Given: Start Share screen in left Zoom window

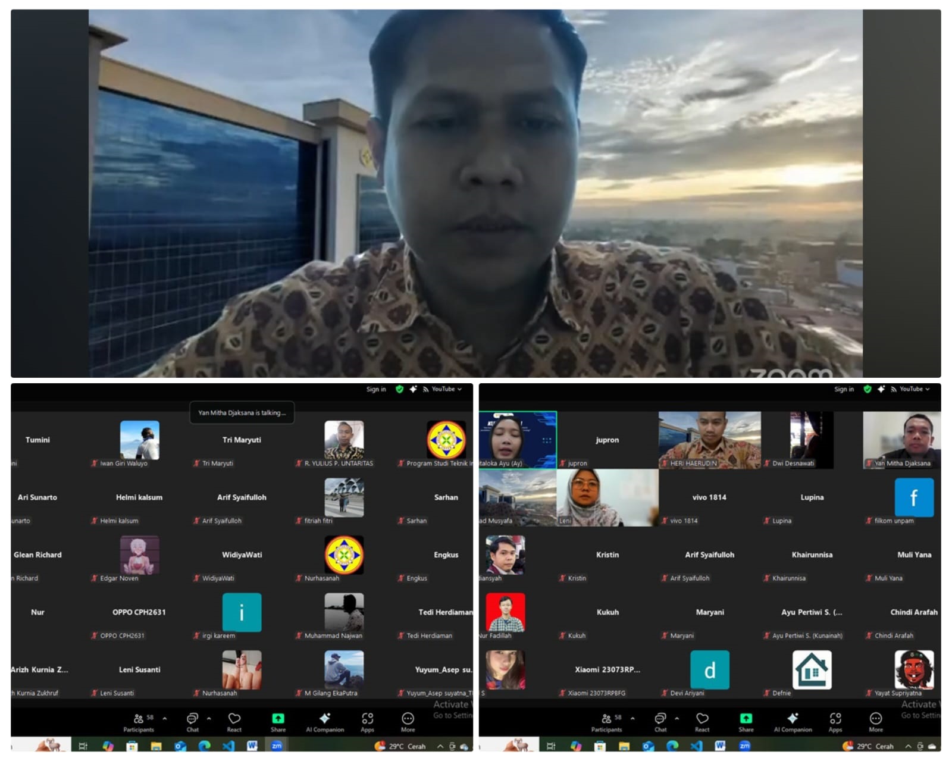Looking at the screenshot, I should tap(278, 722).
